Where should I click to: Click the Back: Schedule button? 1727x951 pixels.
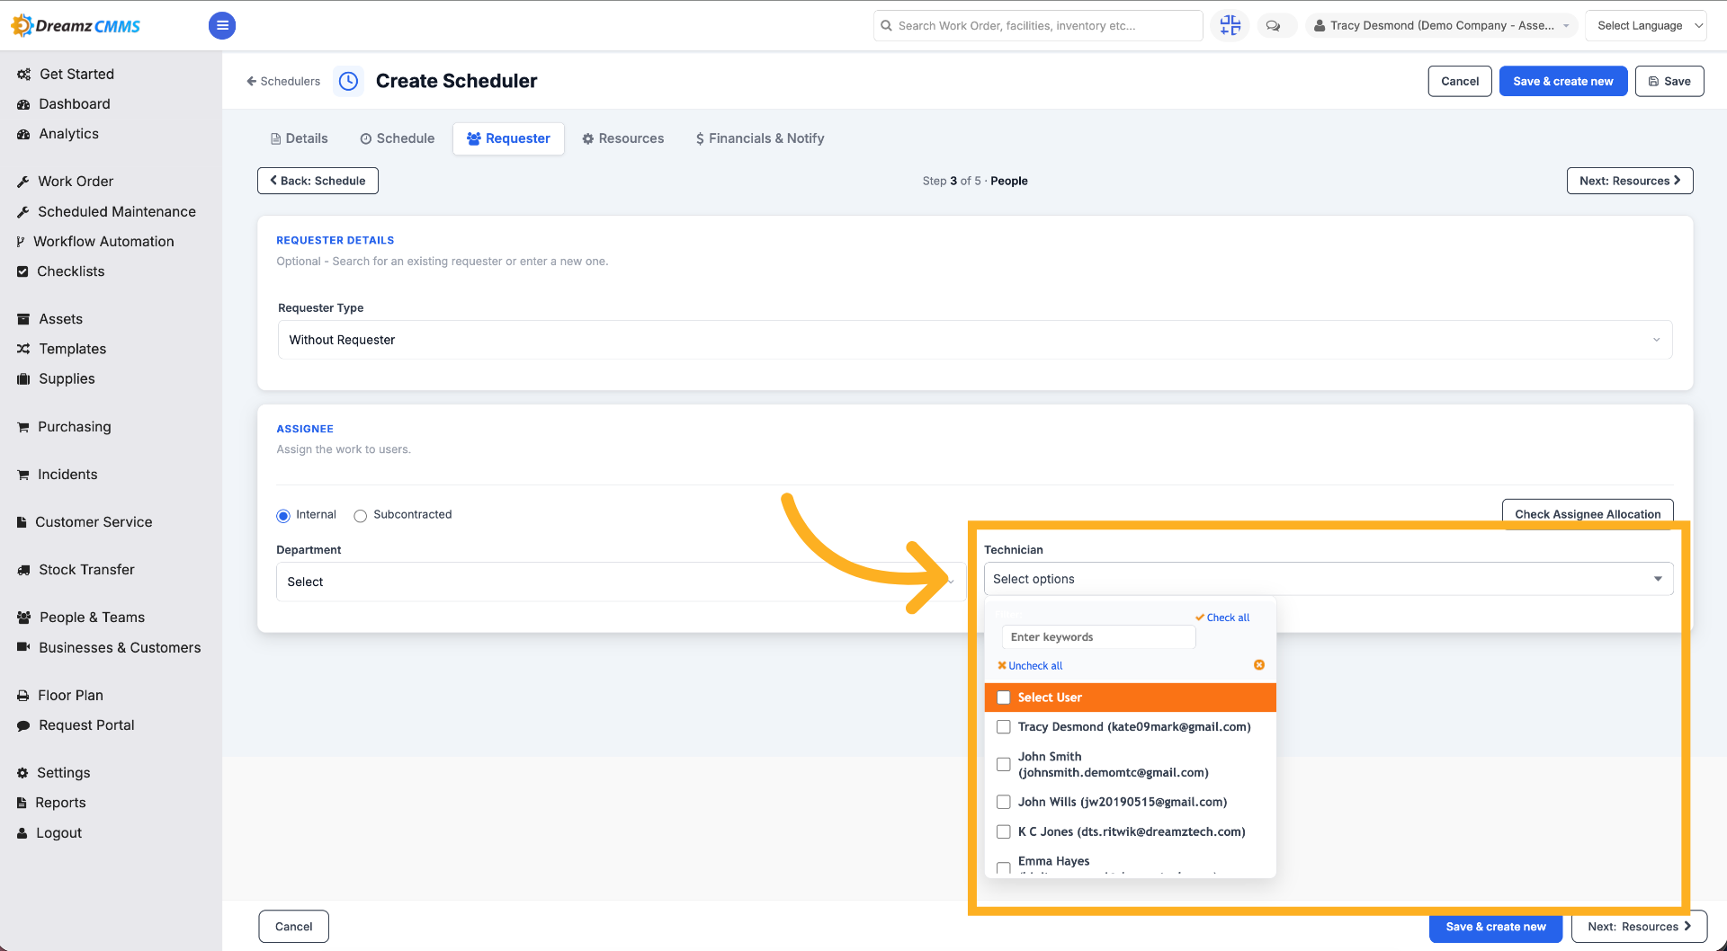tap(318, 181)
